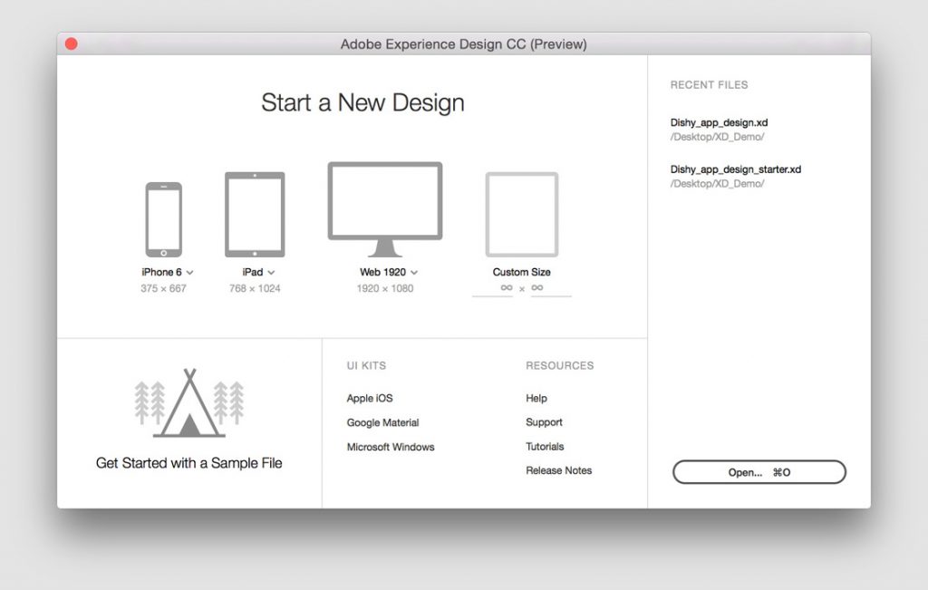The height and width of the screenshot is (590, 928).
Task: Expand the Web 1920 size dropdown
Action: [413, 272]
